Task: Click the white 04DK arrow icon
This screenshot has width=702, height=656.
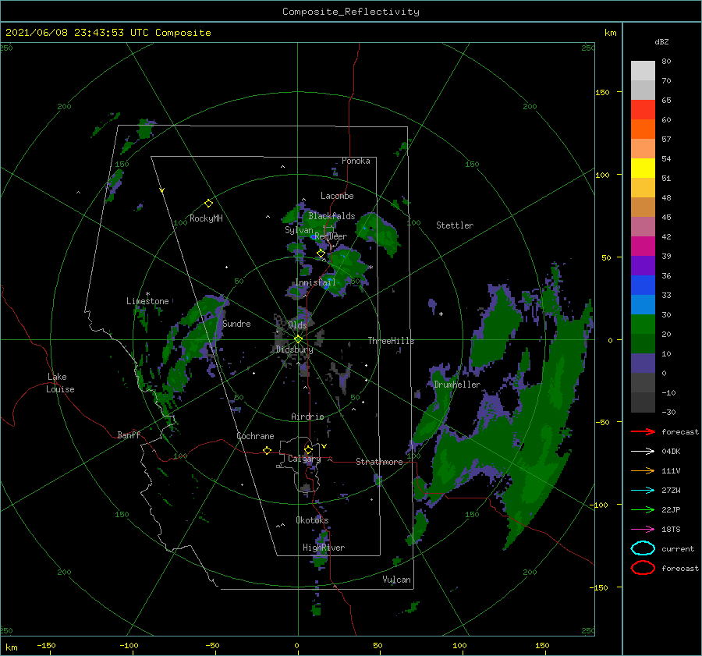Action: tap(643, 452)
